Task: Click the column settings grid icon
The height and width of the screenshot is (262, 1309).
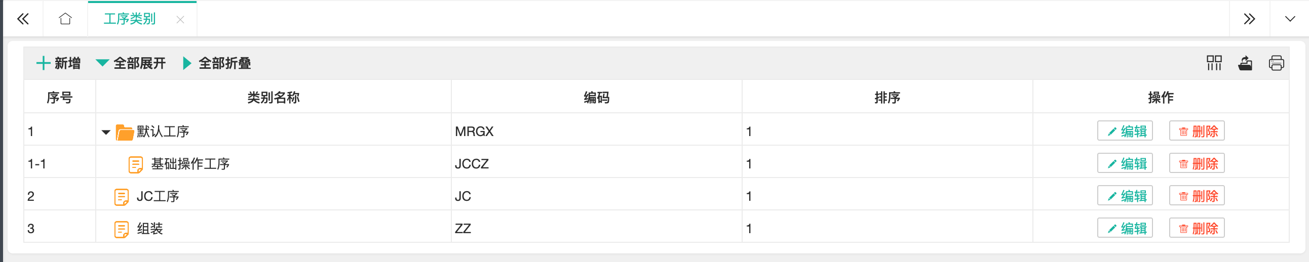Action: [1214, 63]
